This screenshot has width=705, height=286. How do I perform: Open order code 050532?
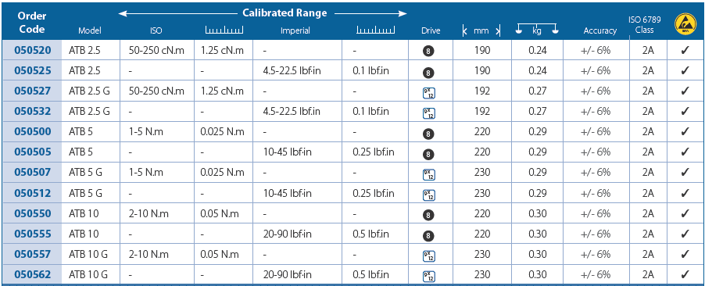pyautogui.click(x=33, y=111)
